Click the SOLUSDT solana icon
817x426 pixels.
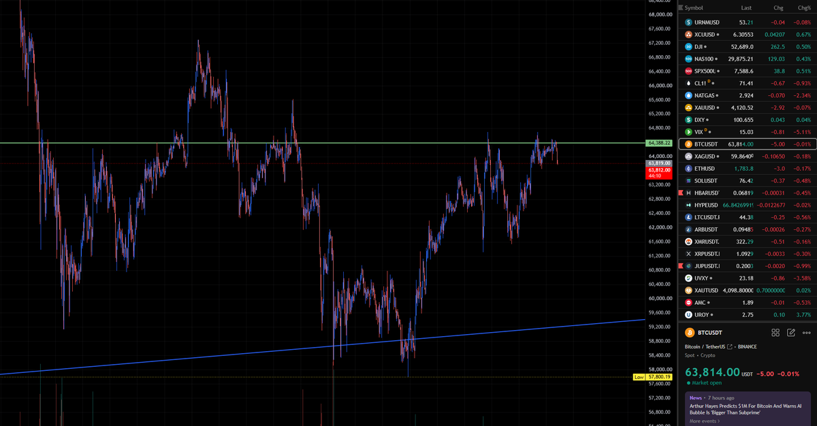click(x=688, y=181)
